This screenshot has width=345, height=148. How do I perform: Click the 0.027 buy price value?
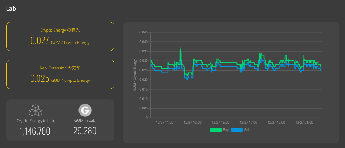39,41
